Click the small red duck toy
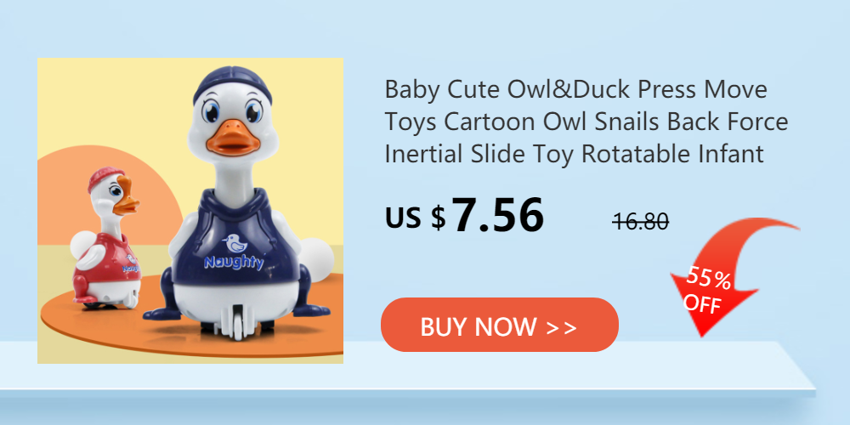This screenshot has width=850, height=425. click(x=107, y=239)
